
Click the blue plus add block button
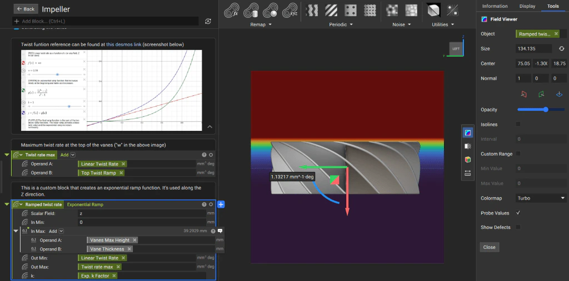click(x=221, y=205)
